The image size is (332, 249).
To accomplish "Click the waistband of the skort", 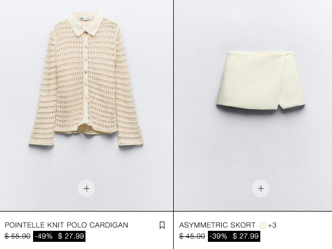I will pos(261,53).
